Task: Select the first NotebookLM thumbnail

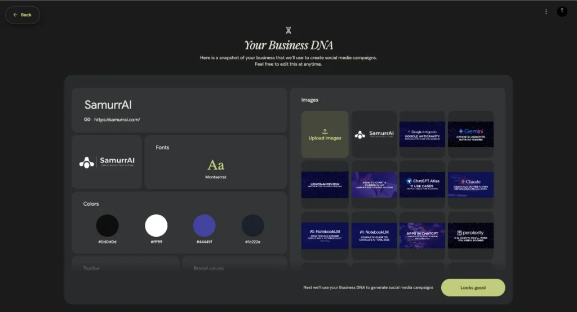Action: [325, 236]
